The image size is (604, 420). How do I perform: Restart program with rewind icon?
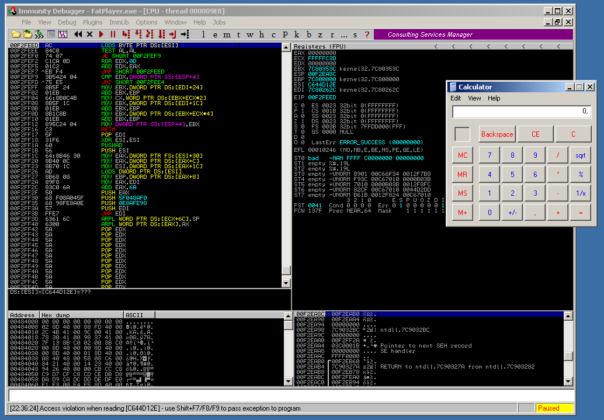click(78, 34)
